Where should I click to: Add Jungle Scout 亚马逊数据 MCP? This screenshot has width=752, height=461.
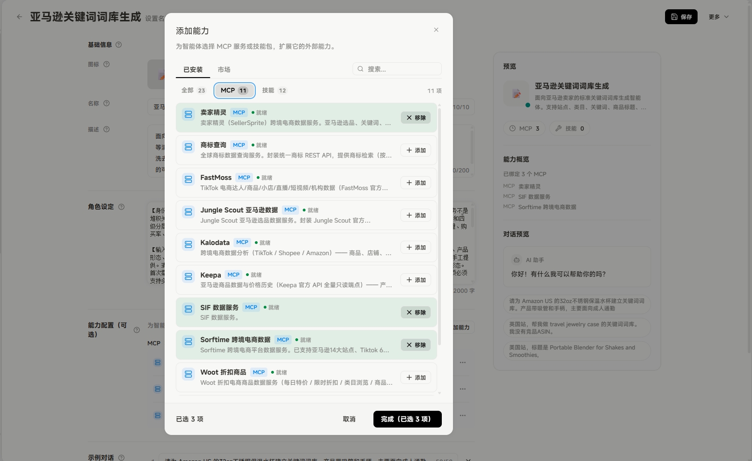(416, 215)
